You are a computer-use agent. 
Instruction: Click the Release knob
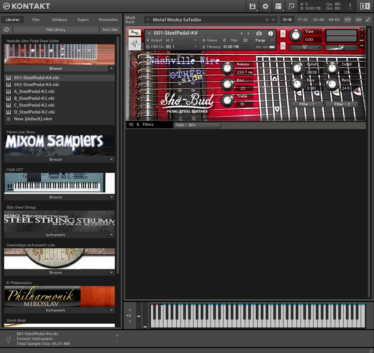pyautogui.click(x=227, y=69)
